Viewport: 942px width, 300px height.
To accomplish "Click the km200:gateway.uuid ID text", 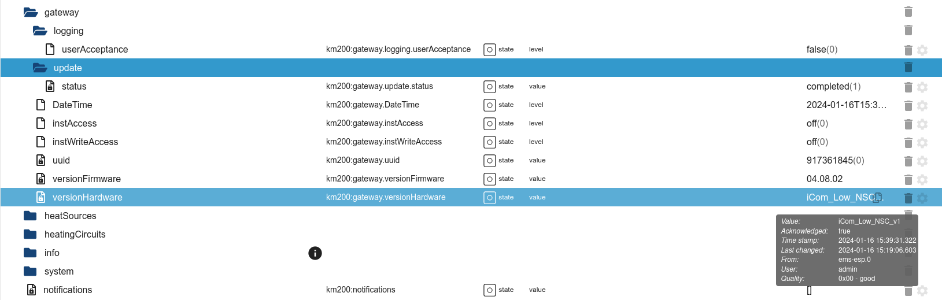I will pos(363,160).
